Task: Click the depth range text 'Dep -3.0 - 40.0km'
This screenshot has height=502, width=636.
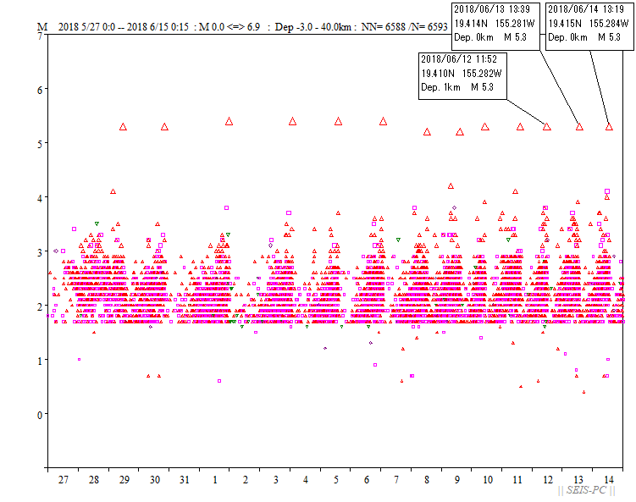Action: pyautogui.click(x=312, y=27)
